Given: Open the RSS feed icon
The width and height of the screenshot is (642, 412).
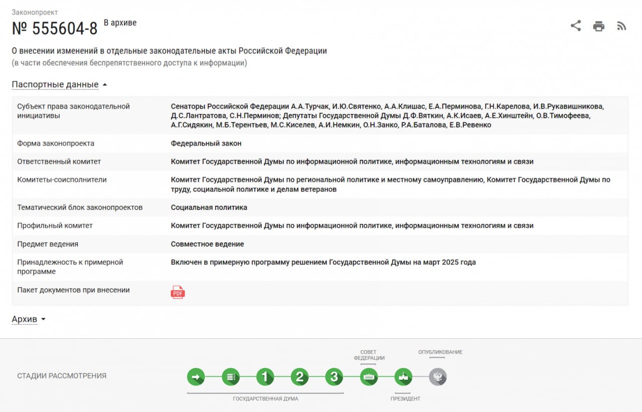Looking at the screenshot, I should [621, 26].
